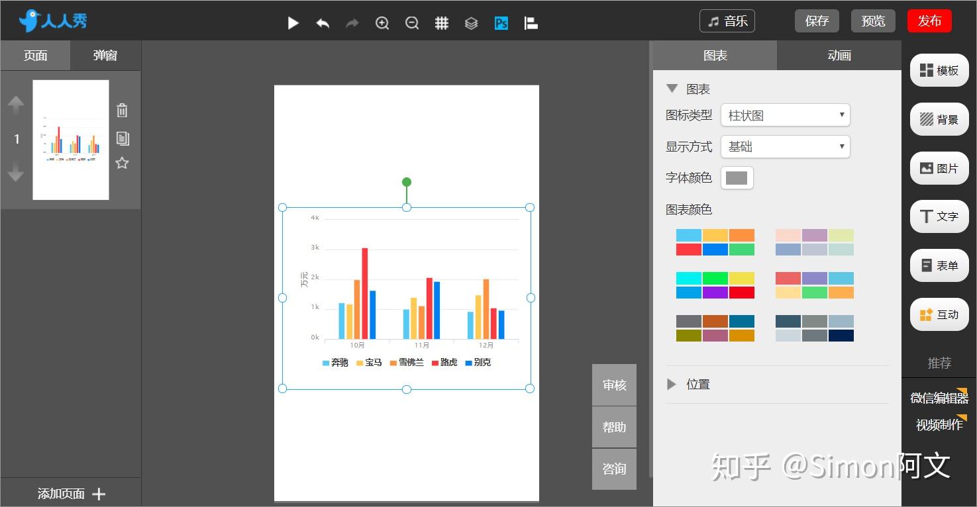Viewport: 977px width, 507px height.
Task: Click 添加页面 to add a page
Action: pyautogui.click(x=71, y=494)
